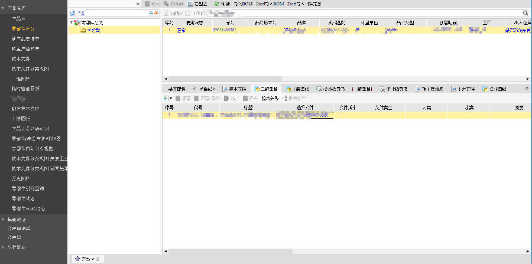Click the magnifier search icon above the parts grid
Image resolution: width=532 pixels, height=264 pixels.
point(525,13)
